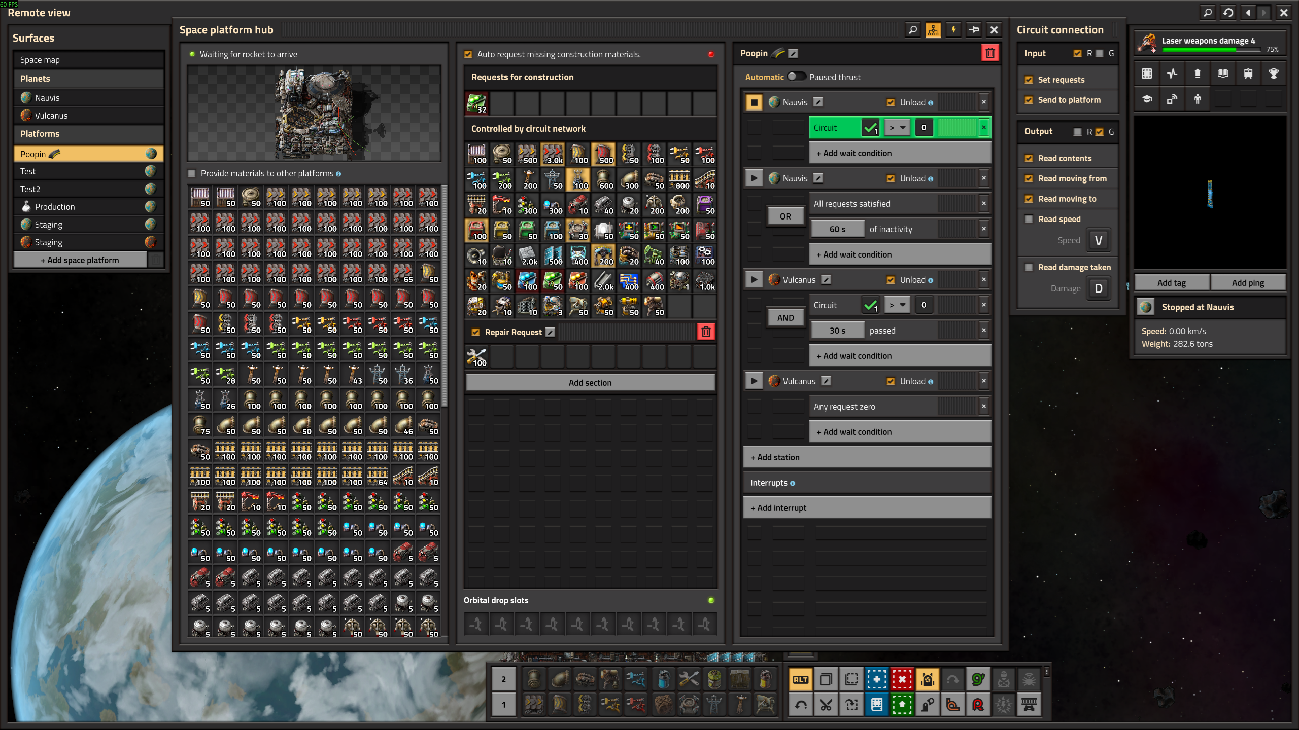1299x730 pixels.
Task: Open comparator dropdown in Vulcanus Circuit condition
Action: pyautogui.click(x=897, y=305)
